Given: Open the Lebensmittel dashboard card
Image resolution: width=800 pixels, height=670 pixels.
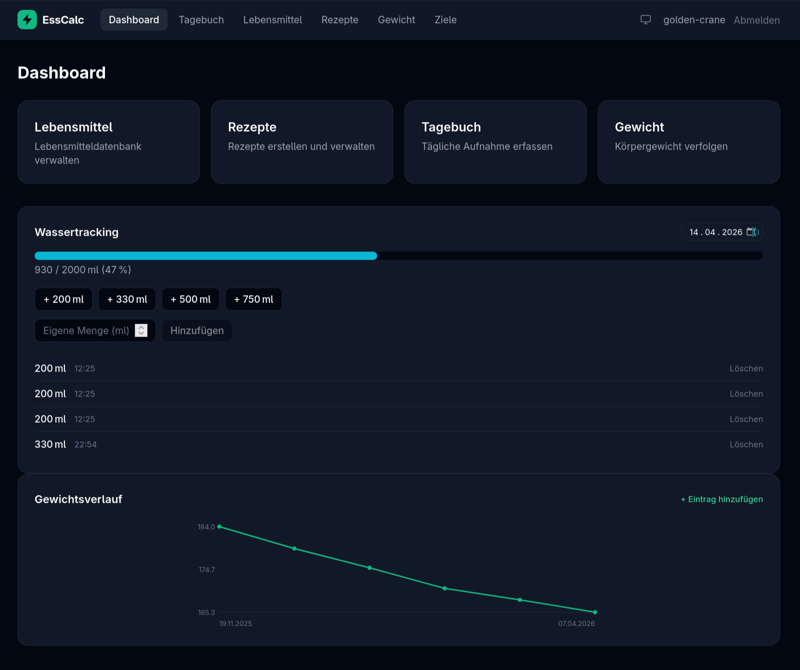Looking at the screenshot, I should click(x=109, y=142).
